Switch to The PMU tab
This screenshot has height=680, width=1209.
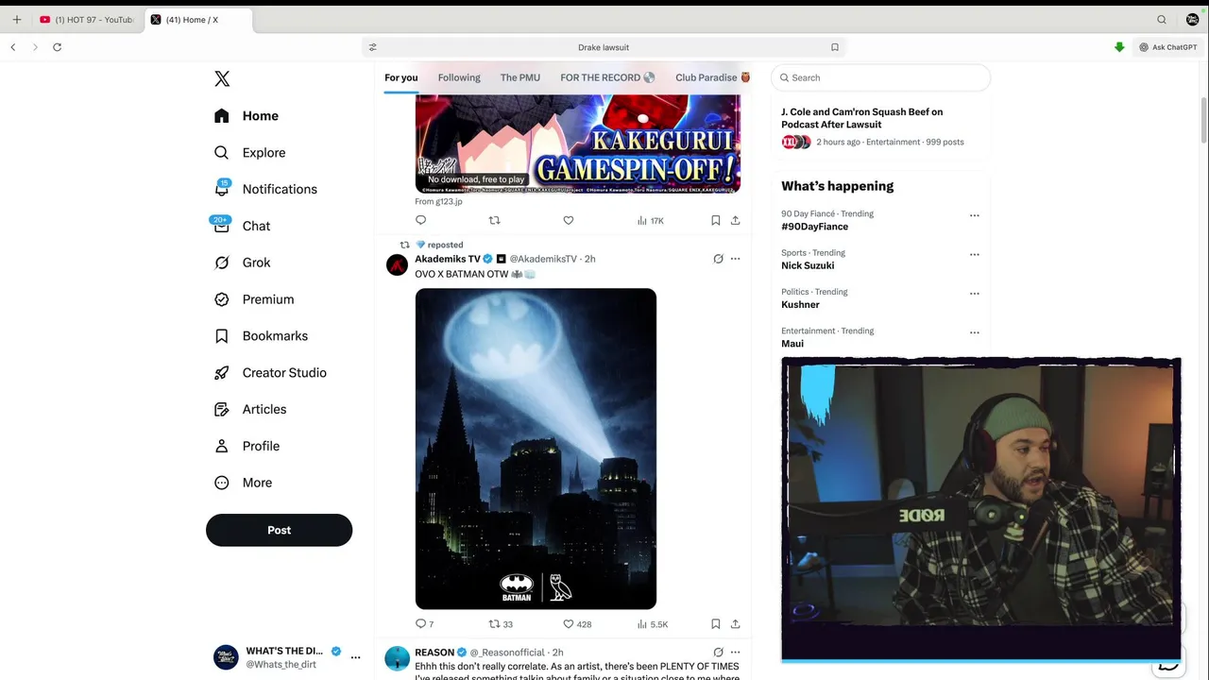pos(520,77)
